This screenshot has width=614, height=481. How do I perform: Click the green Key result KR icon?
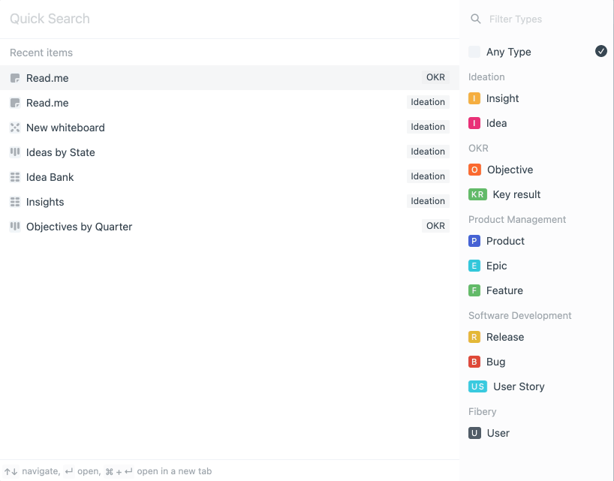(x=477, y=194)
